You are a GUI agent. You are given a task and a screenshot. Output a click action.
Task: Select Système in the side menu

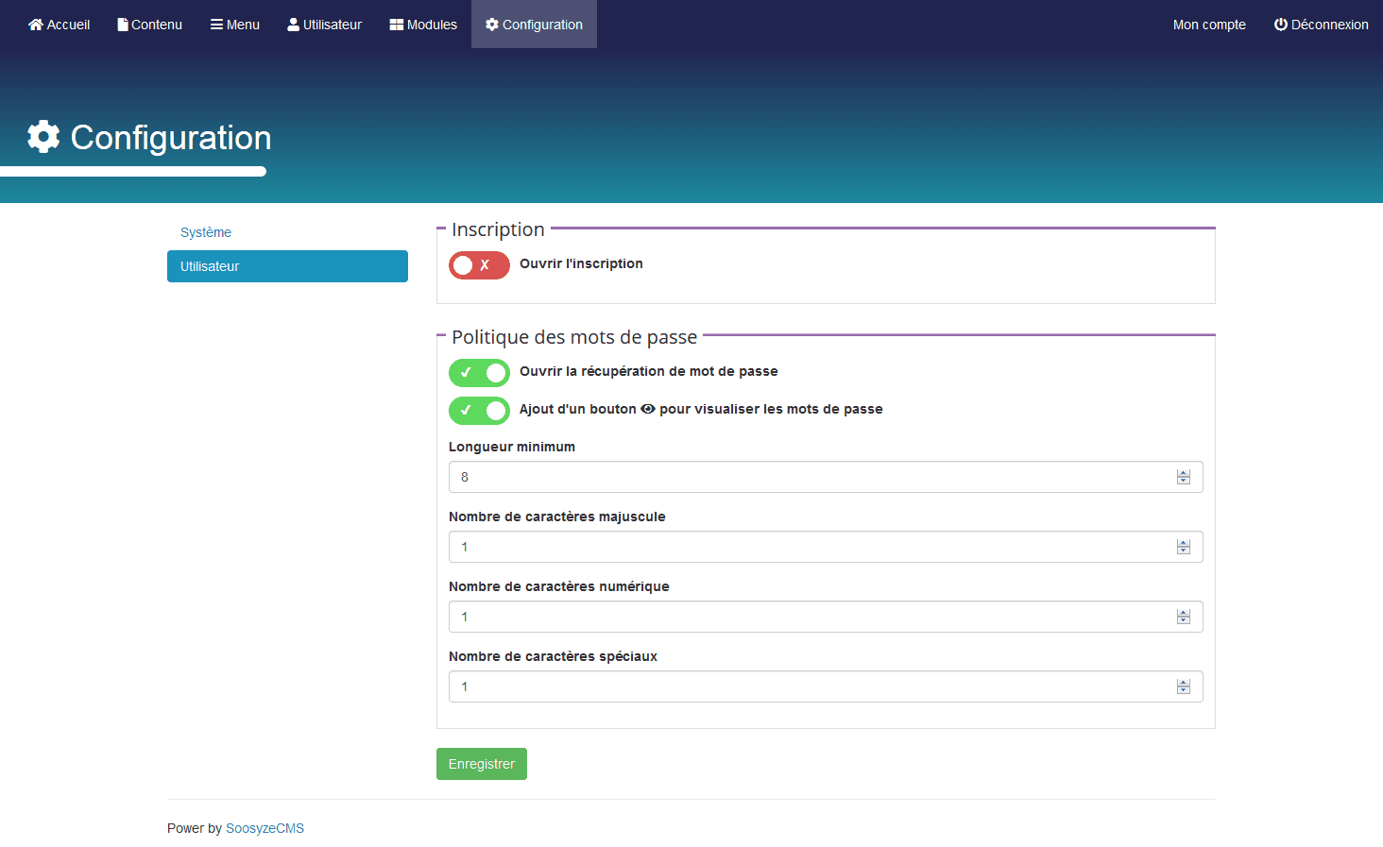tap(206, 232)
